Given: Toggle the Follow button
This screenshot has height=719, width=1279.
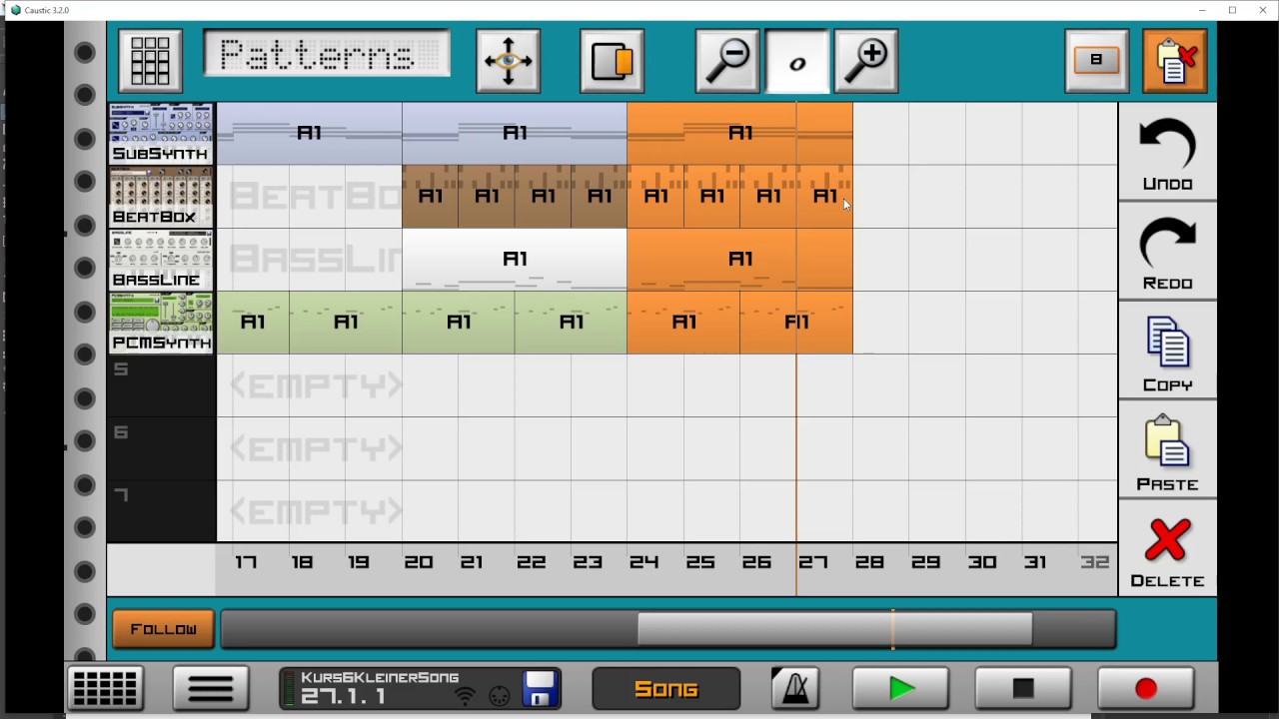Looking at the screenshot, I should coord(163,629).
